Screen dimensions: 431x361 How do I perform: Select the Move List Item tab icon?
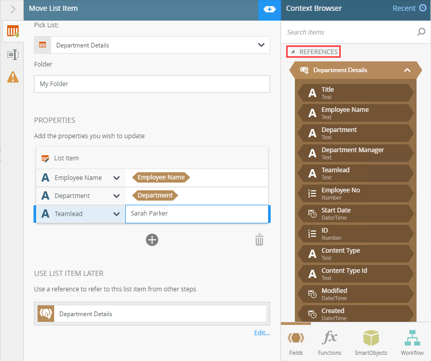pos(13,32)
